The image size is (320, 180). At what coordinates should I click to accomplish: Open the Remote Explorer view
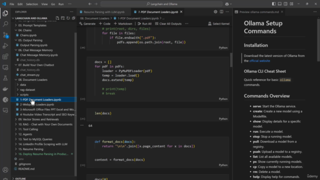click(x=5, y=67)
